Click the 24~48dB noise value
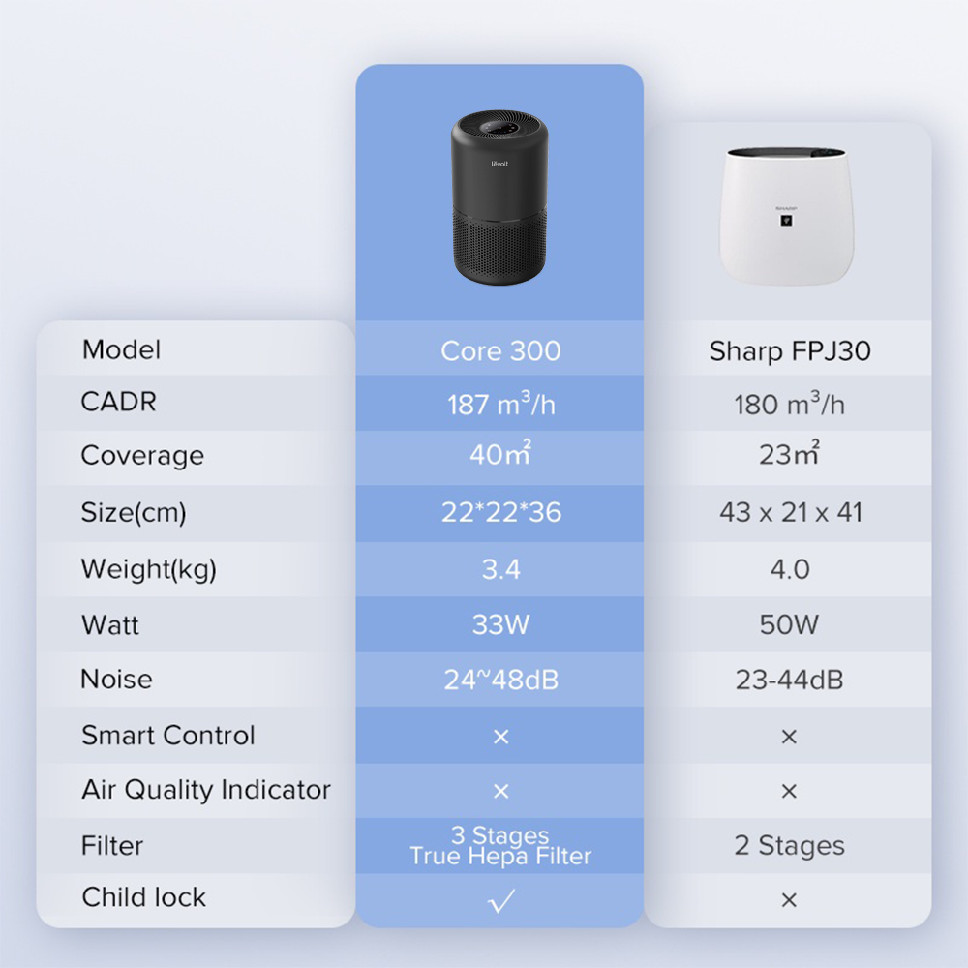Viewport: 968px width, 968px height. tap(500, 680)
